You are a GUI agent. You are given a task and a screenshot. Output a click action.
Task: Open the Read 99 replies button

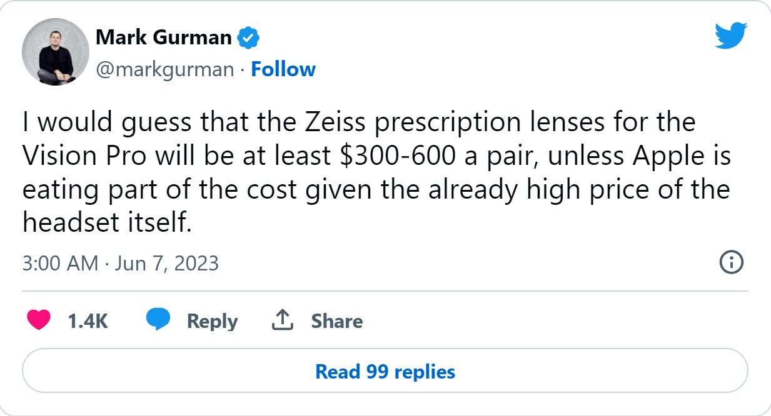coord(385,372)
